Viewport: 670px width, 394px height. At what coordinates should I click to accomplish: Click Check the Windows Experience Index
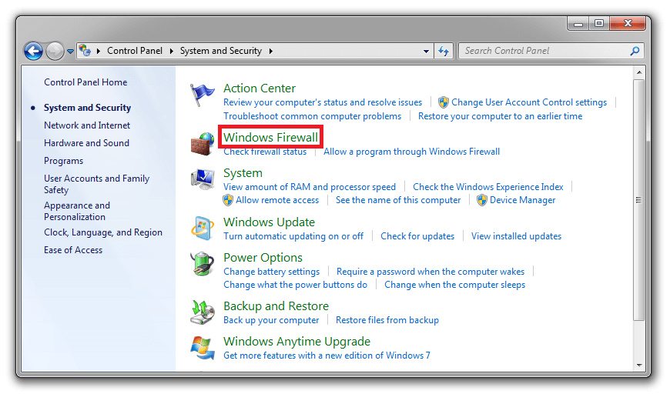coord(488,187)
